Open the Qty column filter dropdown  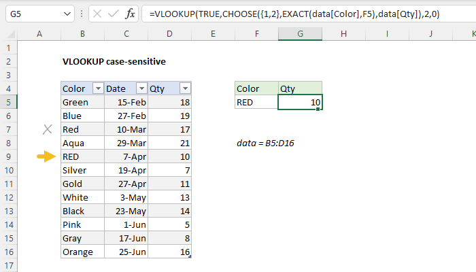pyautogui.click(x=185, y=88)
